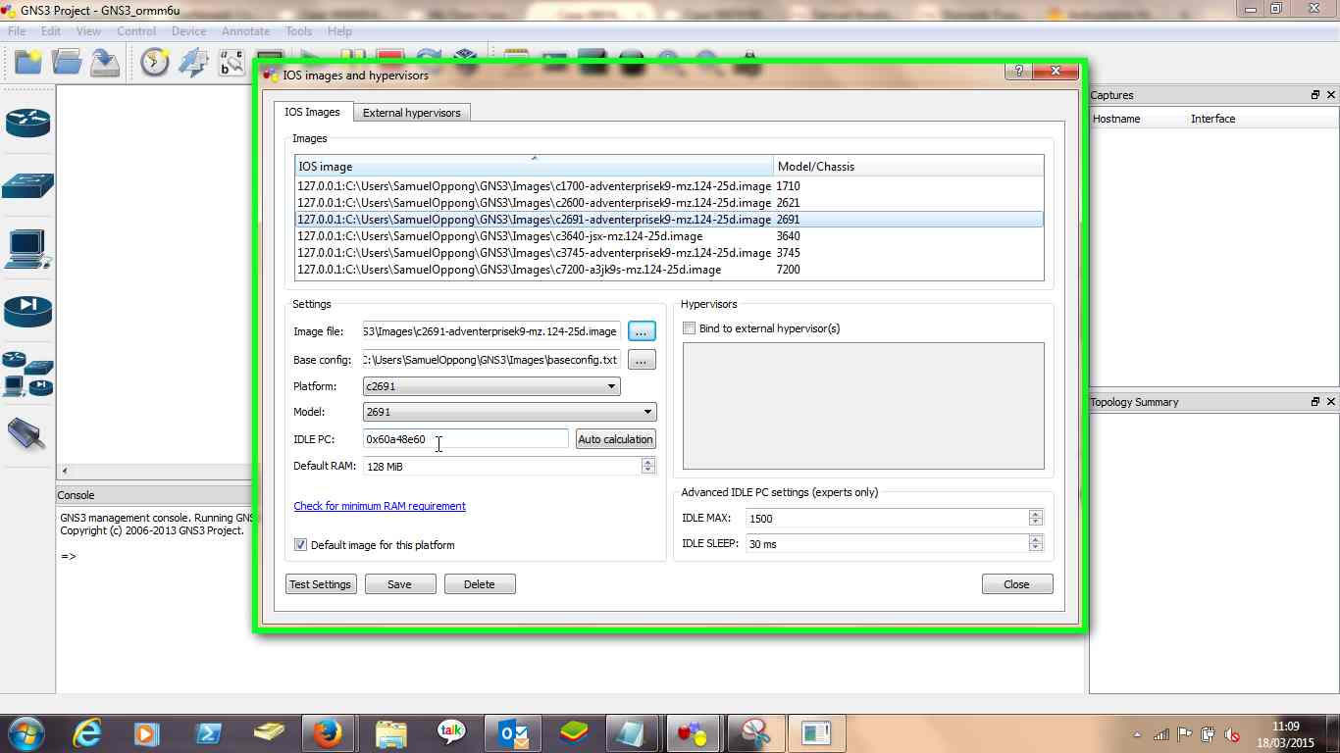Screen dimensions: 1340x753
Task: Close the Captures panel
Action: coord(1331,95)
